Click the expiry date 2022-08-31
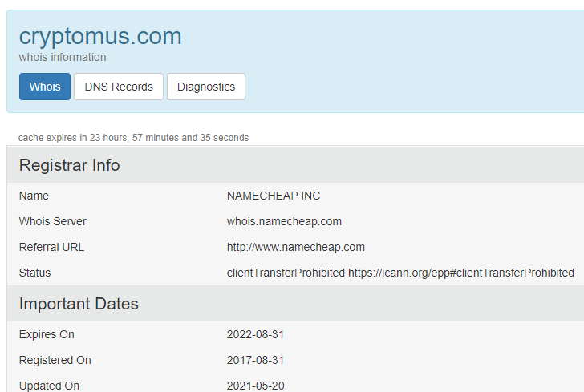584x392 pixels. (255, 334)
